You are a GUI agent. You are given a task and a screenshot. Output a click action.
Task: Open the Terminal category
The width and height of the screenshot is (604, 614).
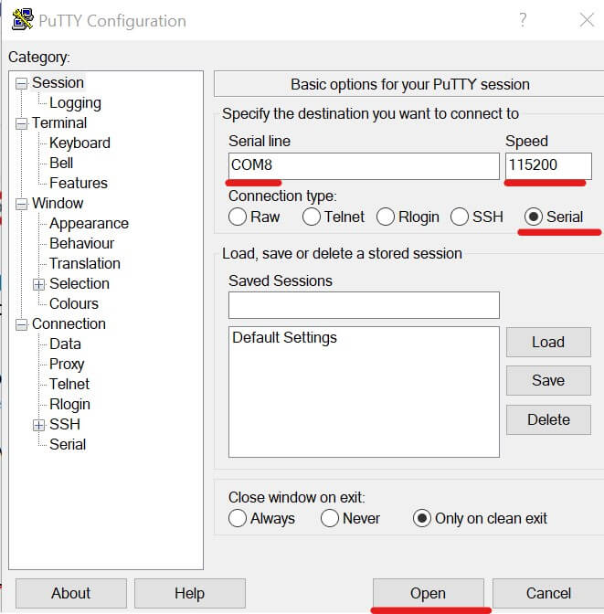click(59, 123)
